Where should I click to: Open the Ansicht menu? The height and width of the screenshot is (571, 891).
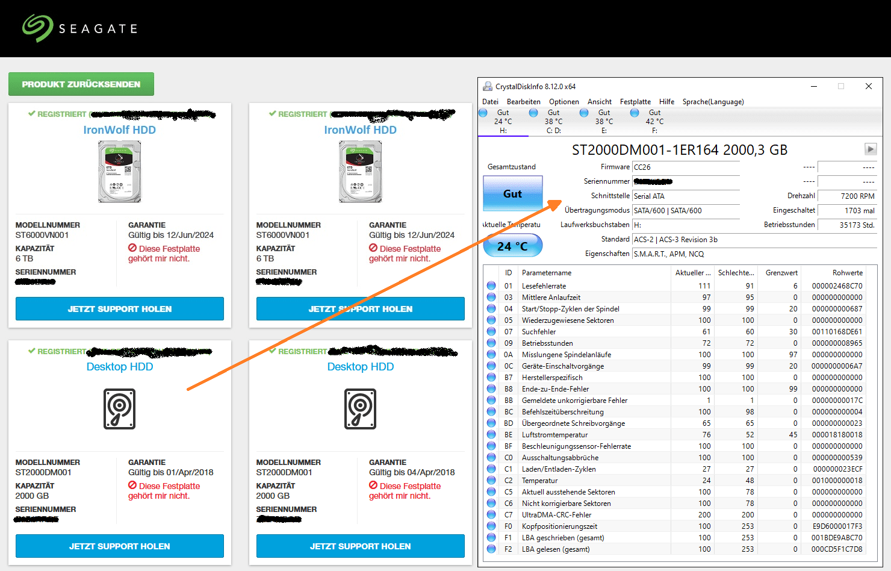tap(600, 102)
